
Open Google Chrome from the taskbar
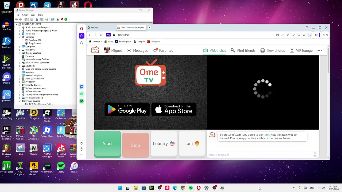pyautogui.click(x=183, y=188)
